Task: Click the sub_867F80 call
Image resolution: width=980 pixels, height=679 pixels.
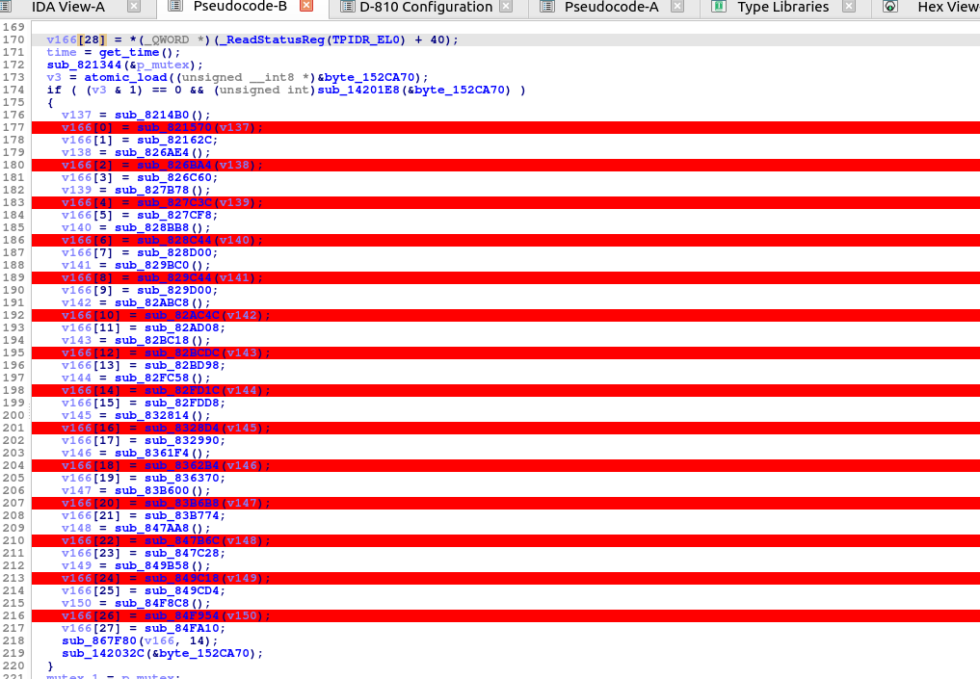Action: (x=98, y=640)
